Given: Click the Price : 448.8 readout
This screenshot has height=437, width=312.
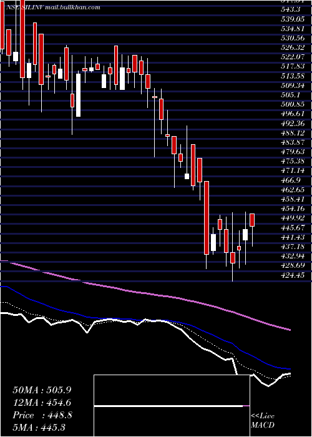Looking at the screenshot, I should (42, 415).
